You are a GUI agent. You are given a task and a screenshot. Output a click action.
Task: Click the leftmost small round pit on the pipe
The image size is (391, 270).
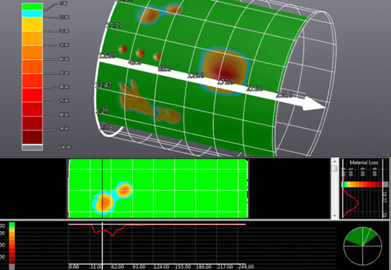click(123, 49)
